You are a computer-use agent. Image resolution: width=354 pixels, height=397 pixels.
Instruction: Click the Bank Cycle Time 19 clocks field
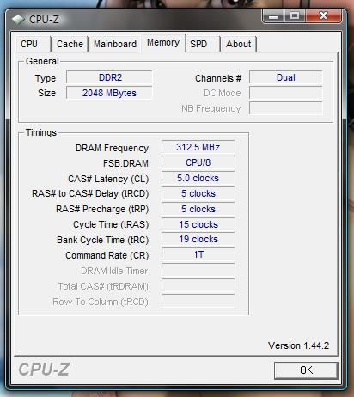click(198, 239)
